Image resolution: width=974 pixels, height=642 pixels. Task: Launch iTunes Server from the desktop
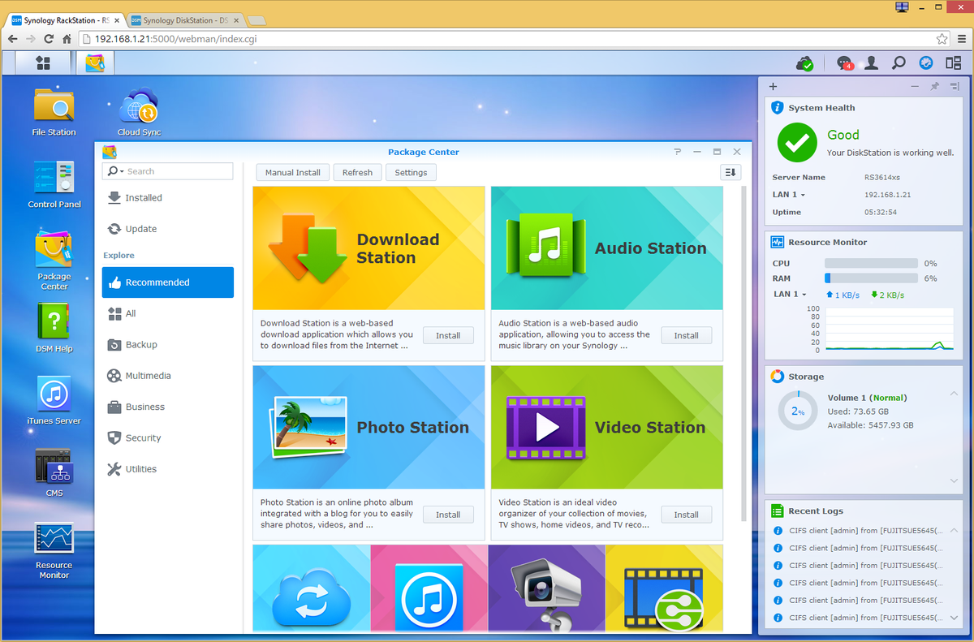click(x=53, y=395)
